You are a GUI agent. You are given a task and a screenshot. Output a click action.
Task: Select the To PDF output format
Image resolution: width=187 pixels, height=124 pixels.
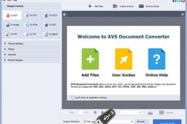[x=12, y=15]
